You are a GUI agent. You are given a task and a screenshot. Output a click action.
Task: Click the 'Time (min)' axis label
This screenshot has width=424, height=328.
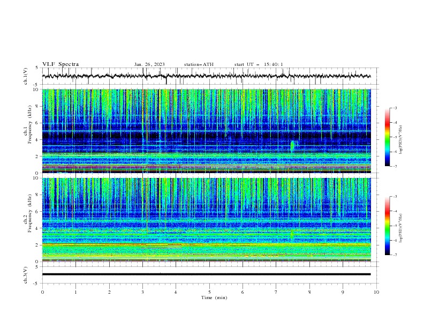tap(214, 297)
